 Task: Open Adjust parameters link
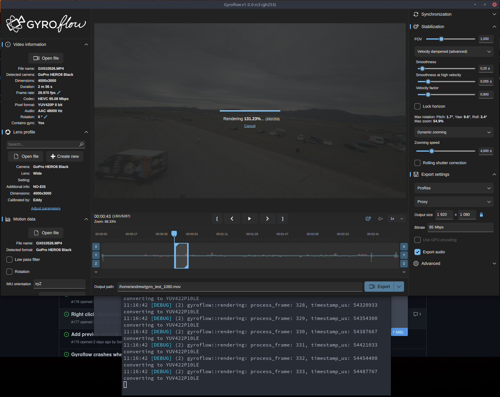point(46,208)
